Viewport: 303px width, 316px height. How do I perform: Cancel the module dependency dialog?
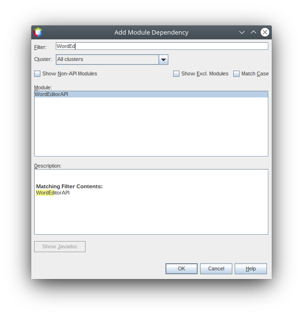click(216, 269)
